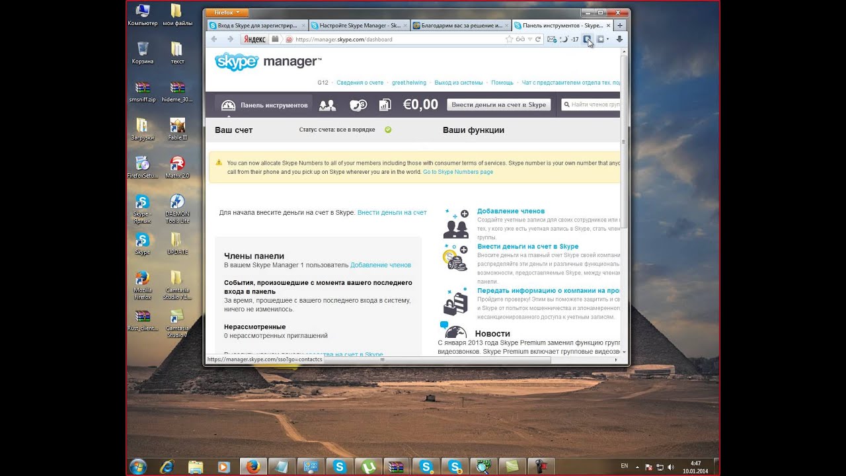Open a new Firefox tab with plus

tap(620, 25)
